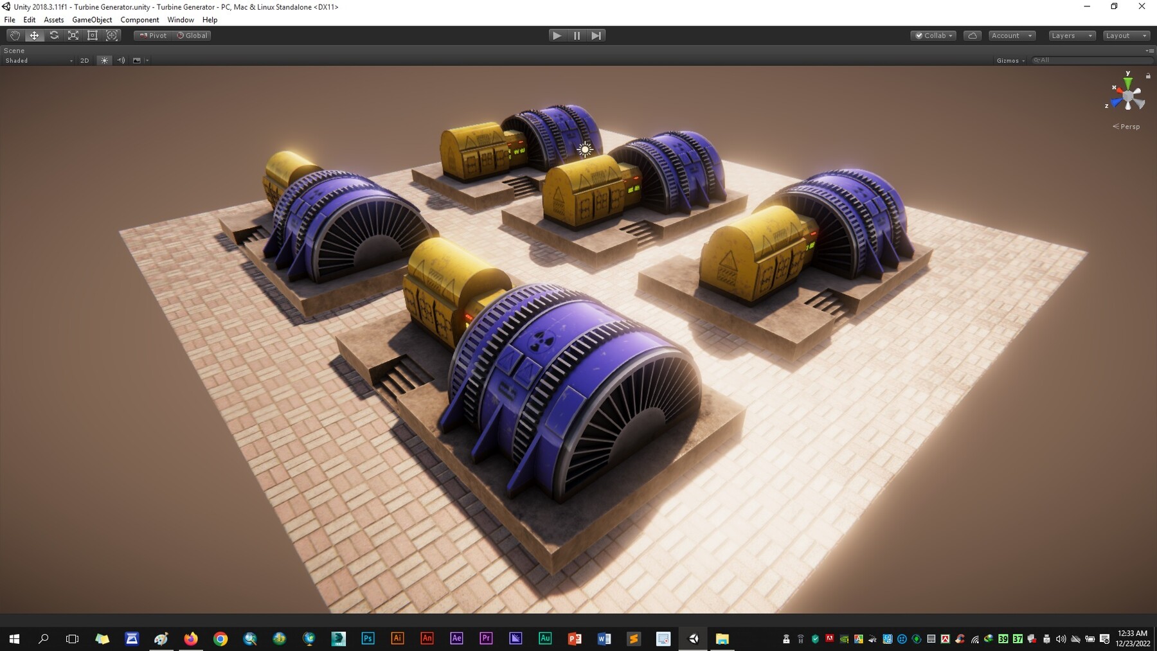Viewport: 1157px width, 651px height.
Task: Activate the Move/Rotate/Scale combined tool
Action: pyautogui.click(x=112, y=35)
